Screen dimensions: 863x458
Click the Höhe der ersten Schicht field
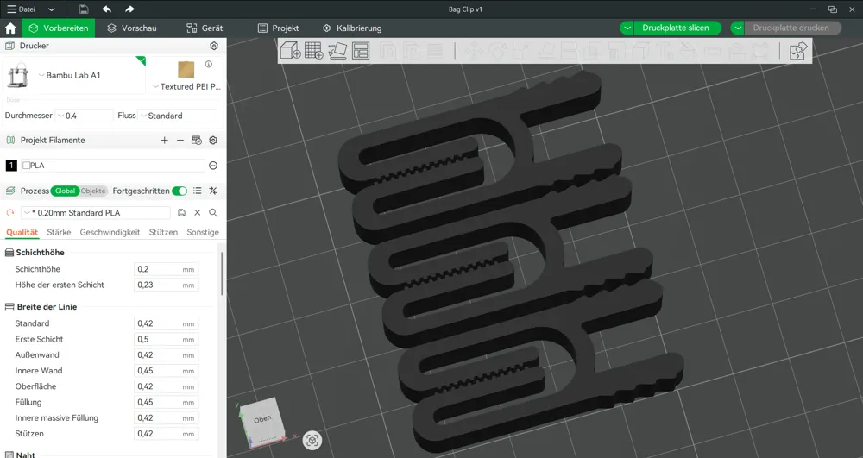coord(166,285)
